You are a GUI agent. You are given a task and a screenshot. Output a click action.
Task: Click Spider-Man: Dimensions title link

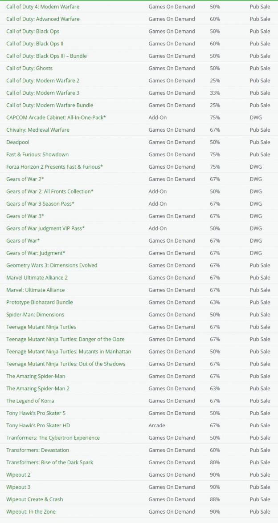click(35, 315)
